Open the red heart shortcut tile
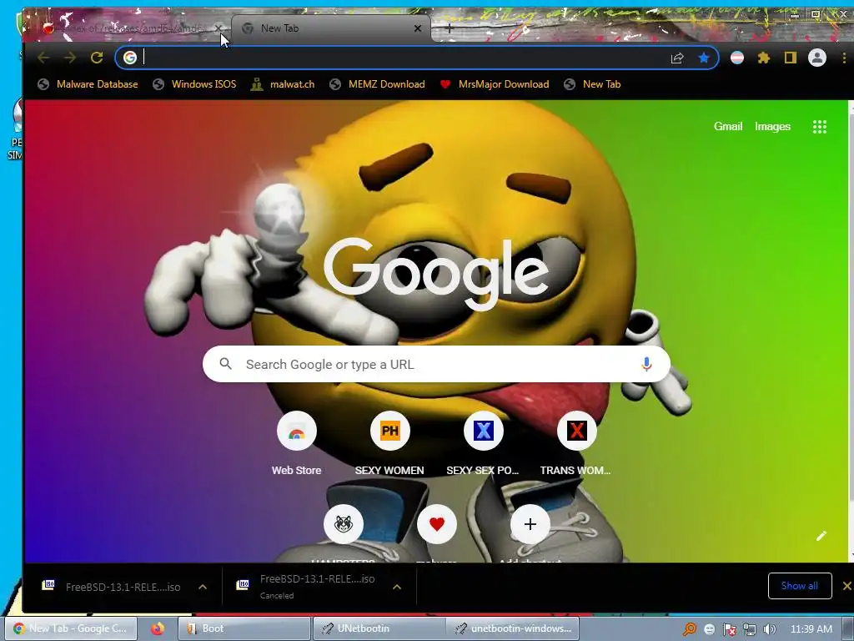 [x=437, y=524]
